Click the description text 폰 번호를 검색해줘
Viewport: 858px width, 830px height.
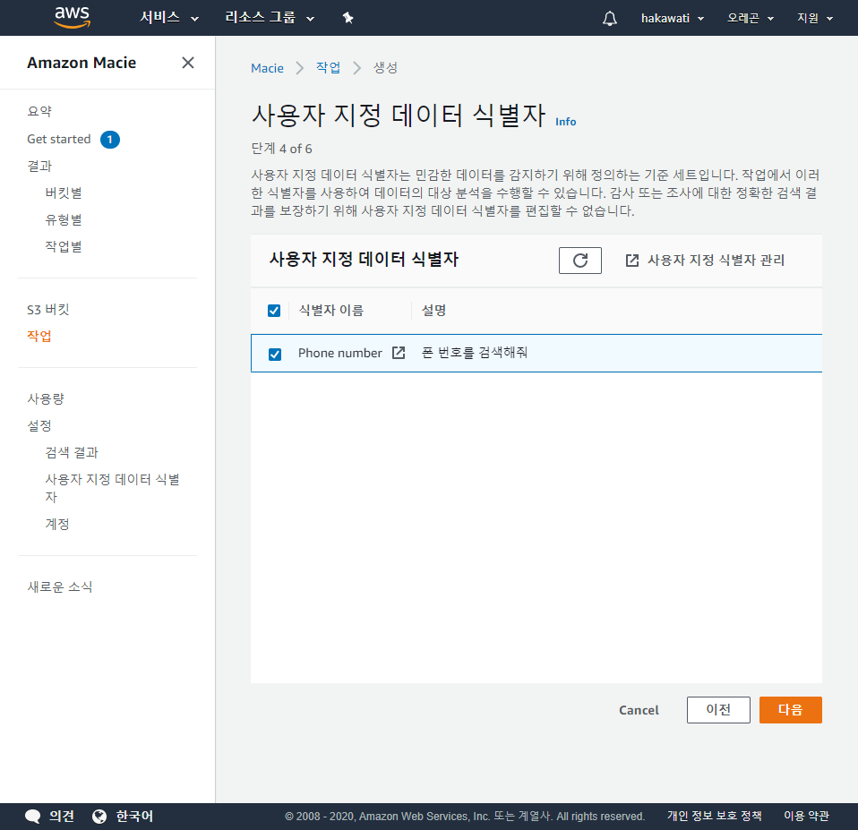click(475, 353)
